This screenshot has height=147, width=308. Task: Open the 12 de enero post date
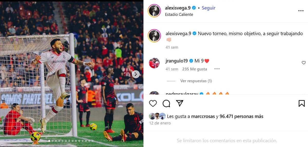160,123
